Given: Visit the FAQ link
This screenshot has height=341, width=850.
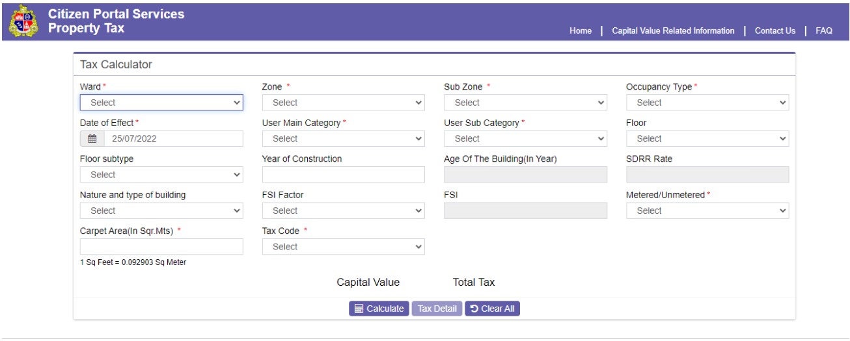Looking at the screenshot, I should pos(823,31).
